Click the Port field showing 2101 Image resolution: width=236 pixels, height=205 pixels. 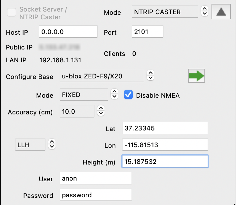[x=148, y=32]
